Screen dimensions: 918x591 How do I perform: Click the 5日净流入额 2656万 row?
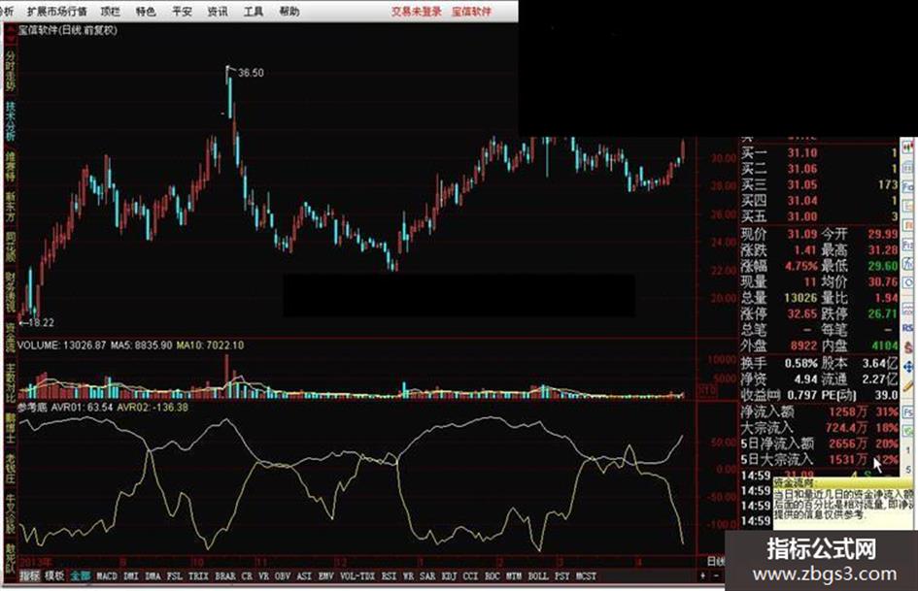[820, 443]
